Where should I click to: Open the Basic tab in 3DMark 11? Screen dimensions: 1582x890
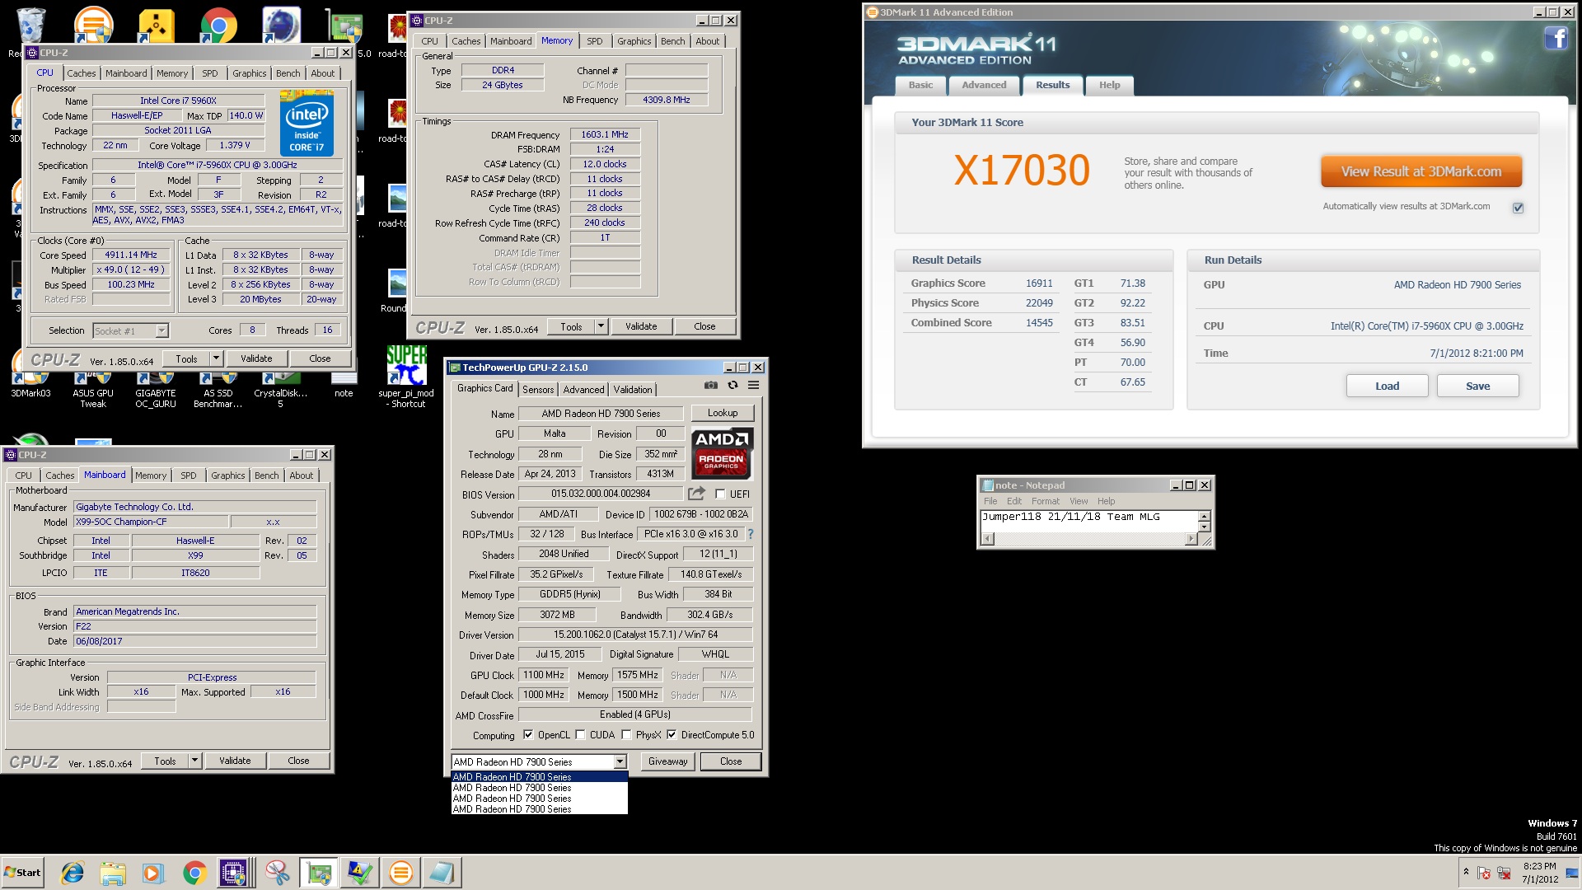[920, 85]
